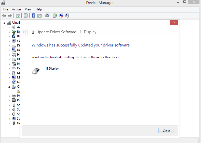This screenshot has height=143, width=201.
Task: Click the Disable device toolbar icon with down arrow
Action: click(67, 15)
